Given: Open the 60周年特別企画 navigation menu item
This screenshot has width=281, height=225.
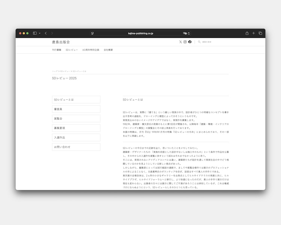Looking at the screenshot, I should click(x=91, y=50).
